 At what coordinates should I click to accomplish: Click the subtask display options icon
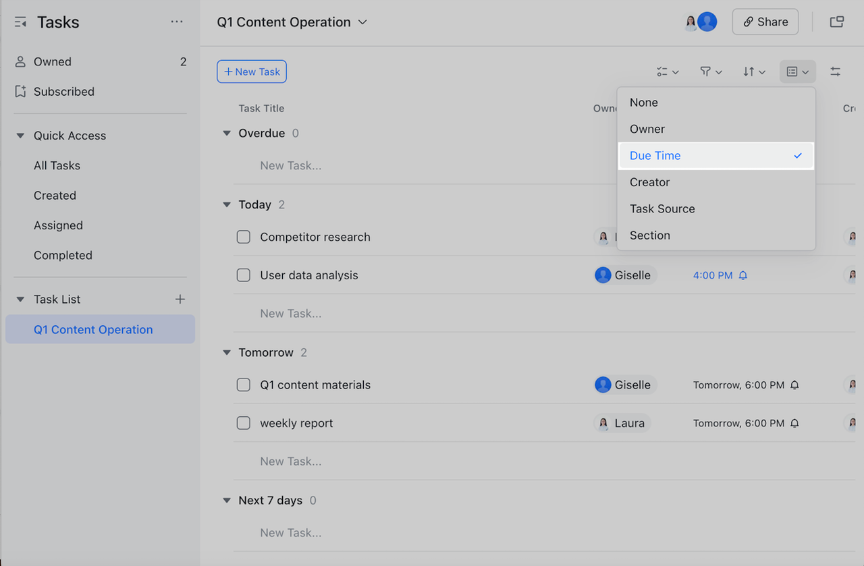point(668,72)
